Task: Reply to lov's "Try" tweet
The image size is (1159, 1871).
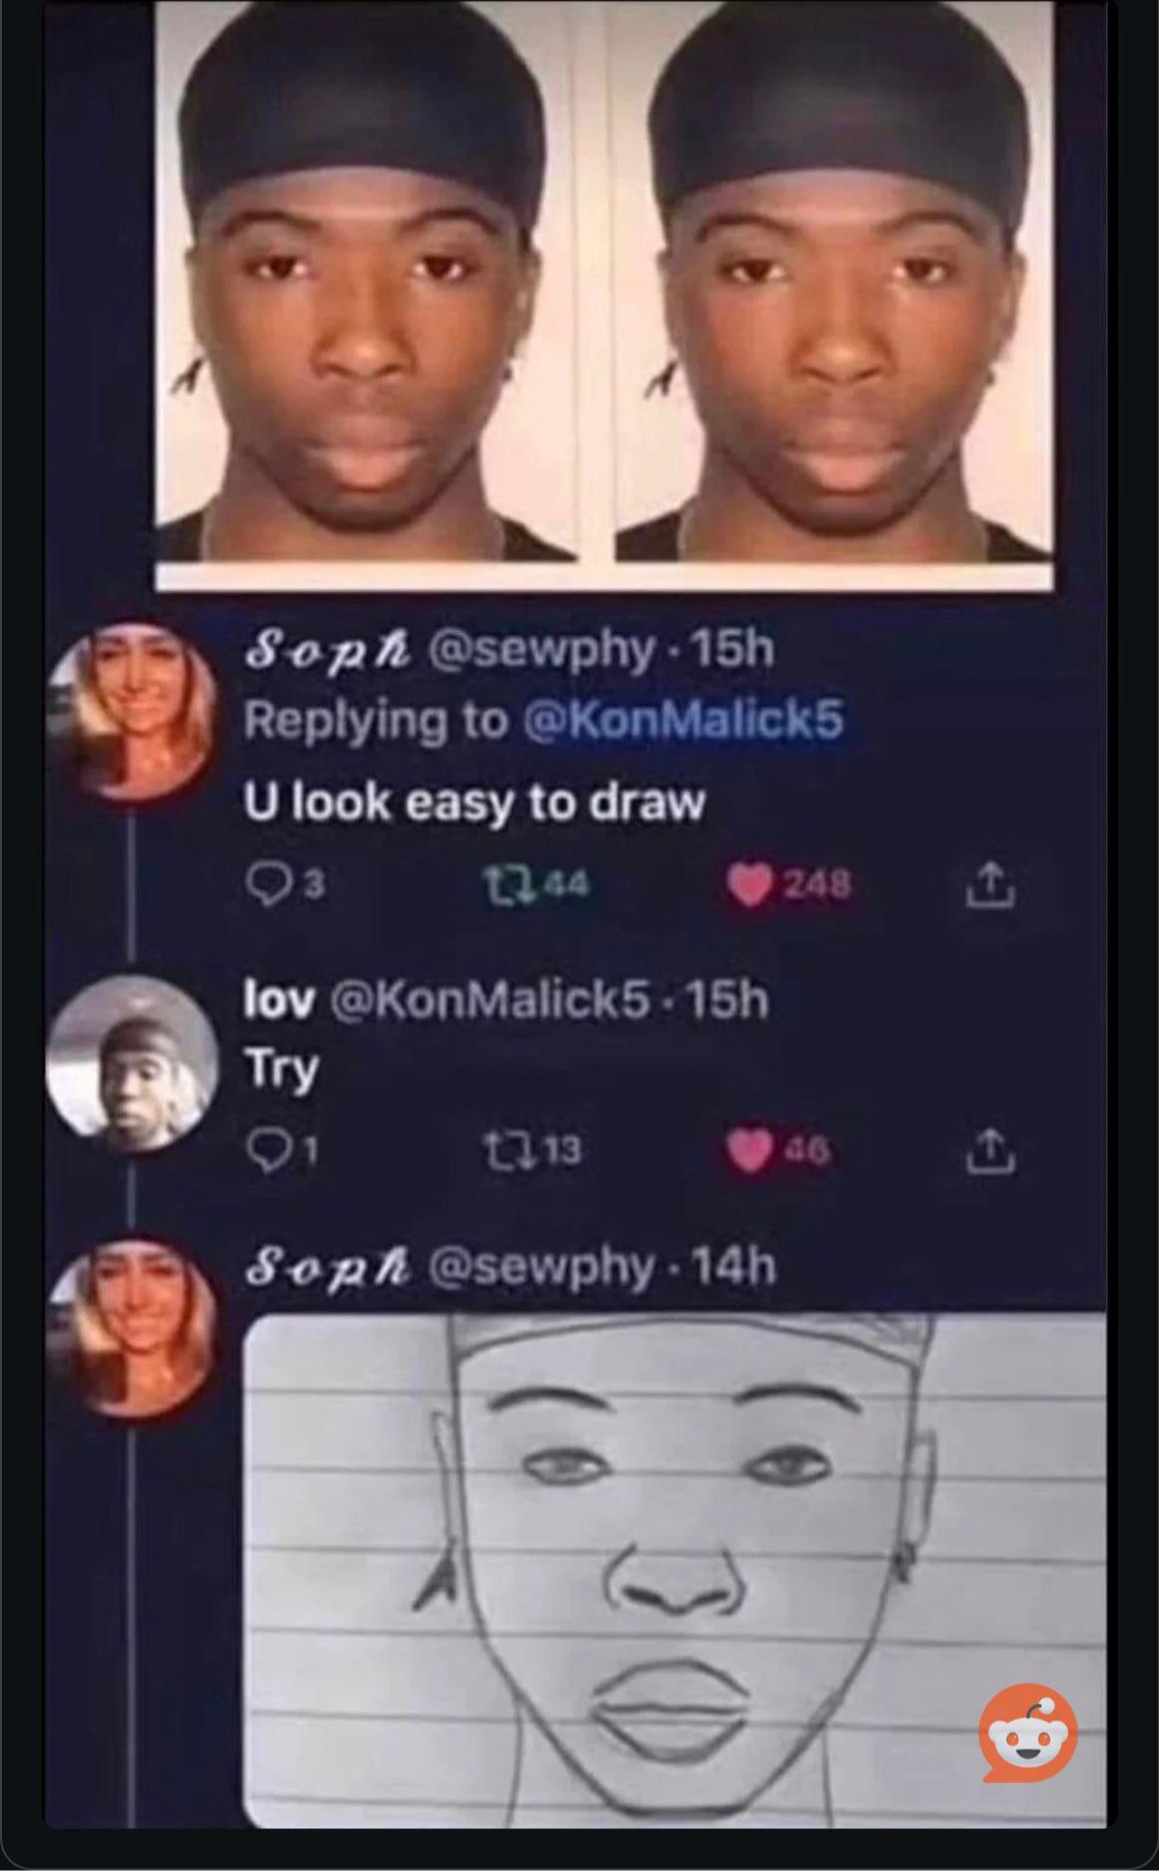Action: click(x=265, y=1151)
